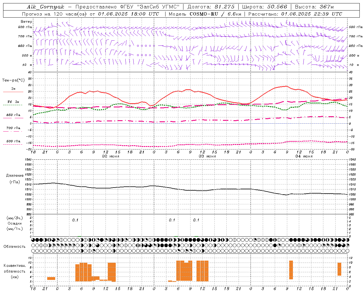Screen dimensions: 364x291
Task: Click the orange convective bar near 04 июня 21h
Action: (x=339, y=269)
